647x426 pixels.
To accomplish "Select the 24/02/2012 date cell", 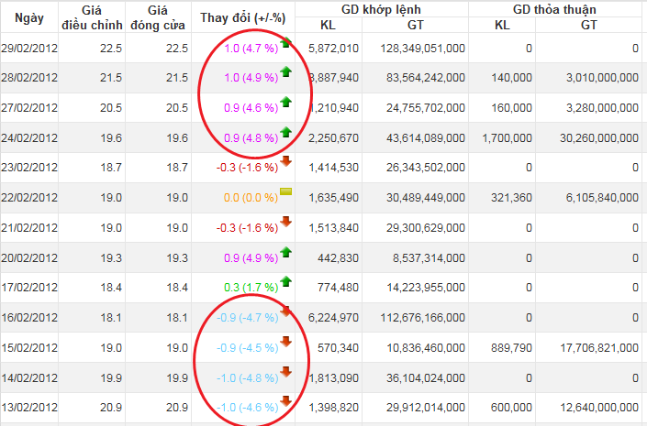I will (29, 137).
